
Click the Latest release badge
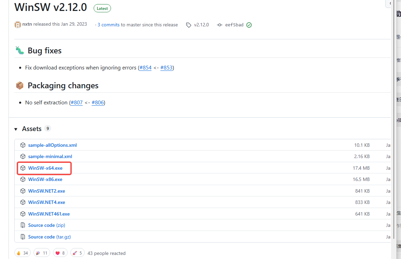pos(102,9)
